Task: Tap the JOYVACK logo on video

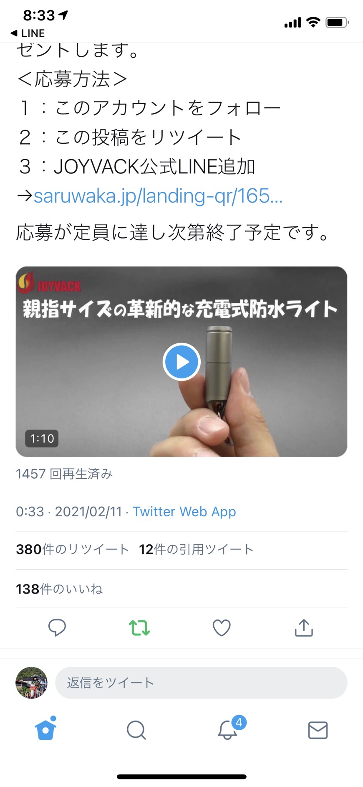Action: (49, 284)
